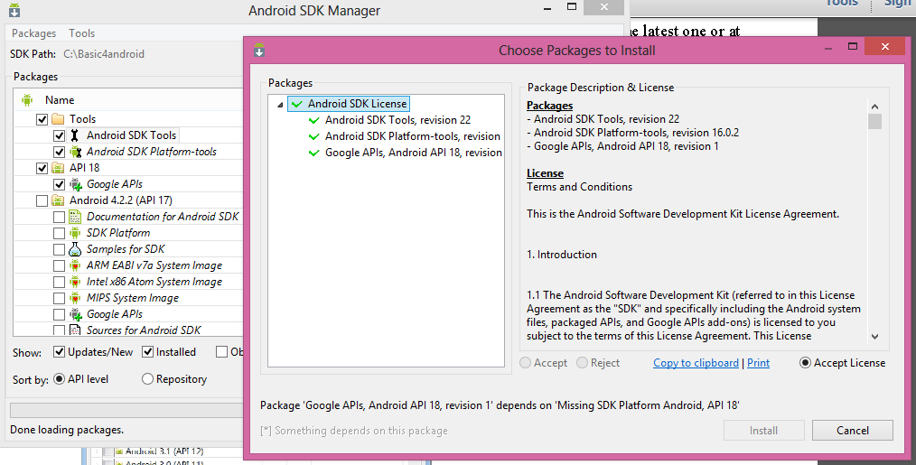Uncheck Google APIs checkbox under API 18
This screenshot has width=916, height=465.
(x=59, y=184)
